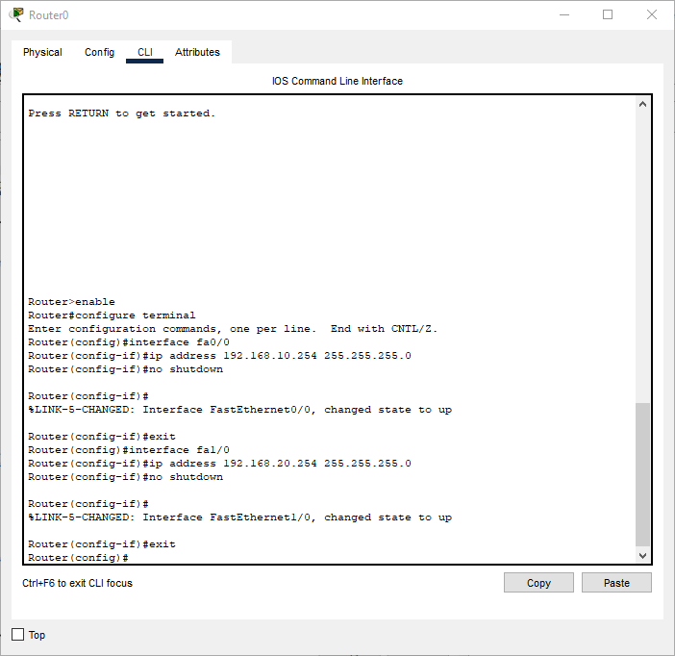This screenshot has height=656, width=675.
Task: Click the 'Ctrl+F6 to exit CLI focus' hint
Action: point(78,583)
